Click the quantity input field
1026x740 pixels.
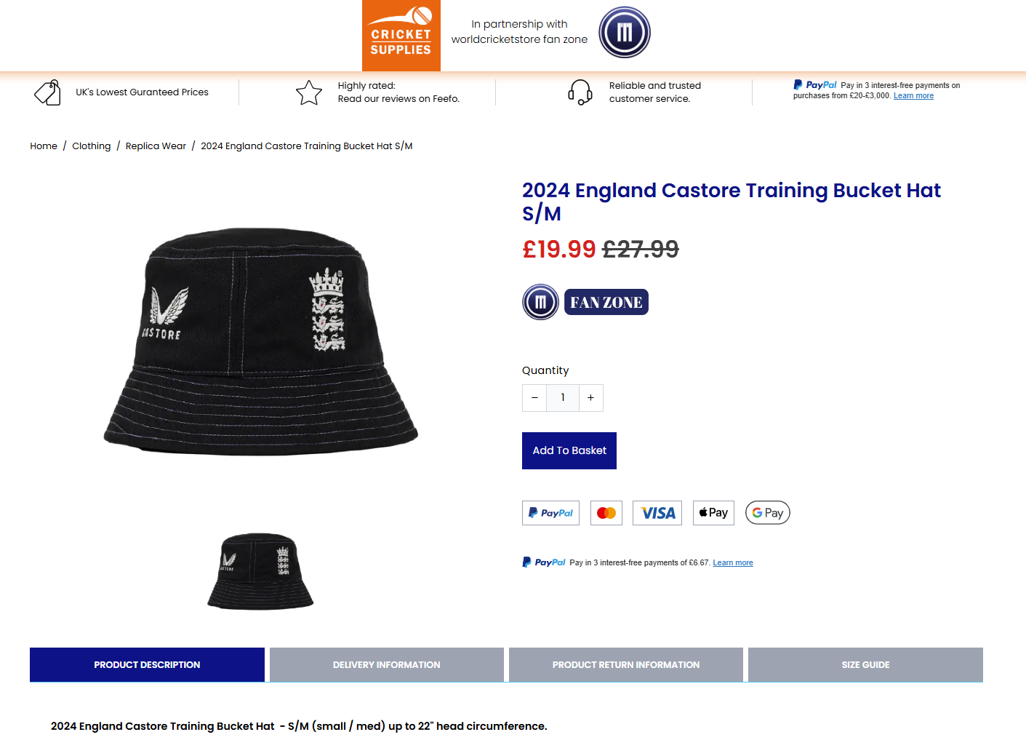[x=563, y=398]
